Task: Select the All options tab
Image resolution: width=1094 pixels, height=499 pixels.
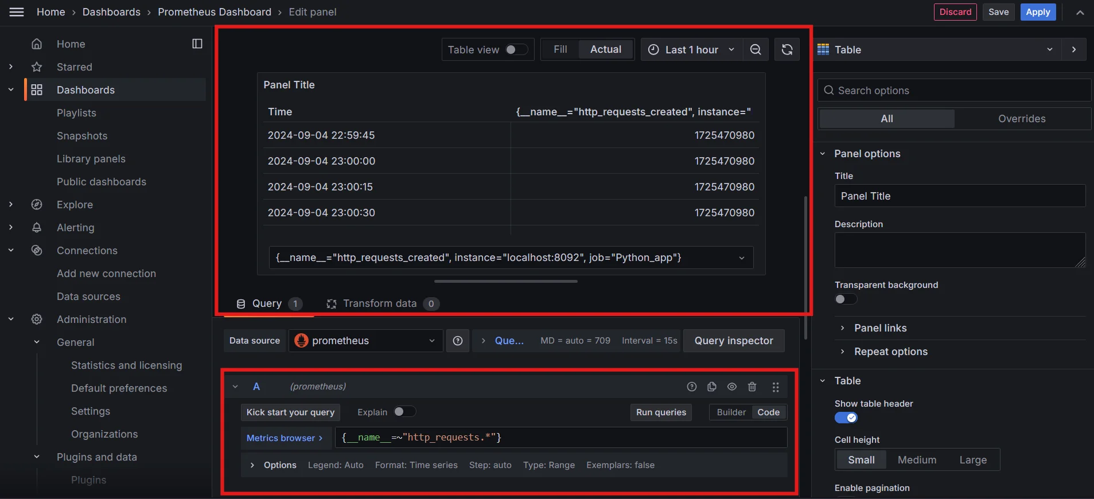Action: pyautogui.click(x=887, y=119)
